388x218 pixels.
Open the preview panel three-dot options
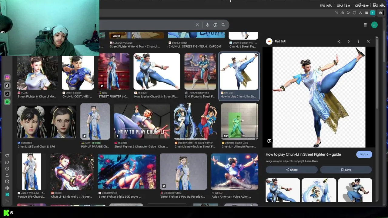coord(358,41)
